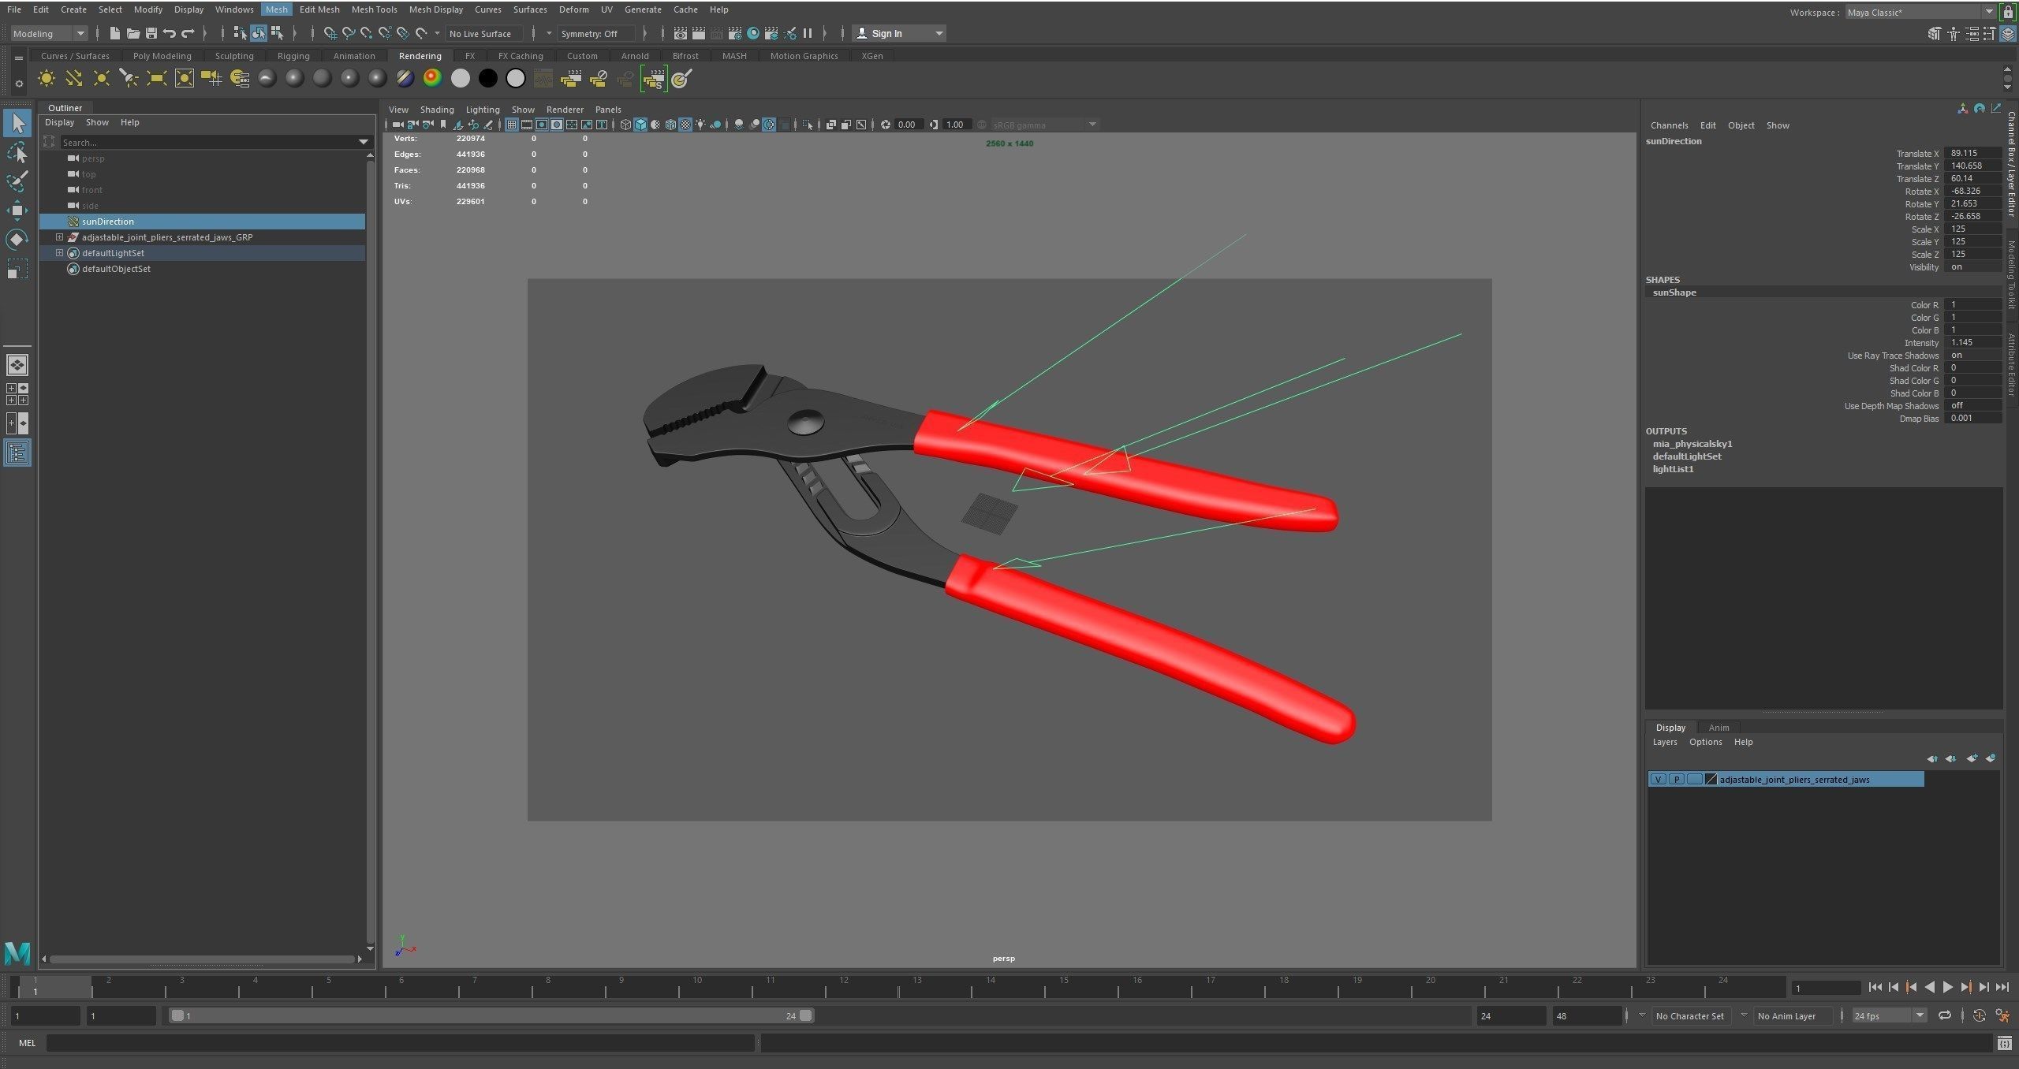Click the Save scene icon
Screen dimensions: 2019x1069
(x=151, y=33)
